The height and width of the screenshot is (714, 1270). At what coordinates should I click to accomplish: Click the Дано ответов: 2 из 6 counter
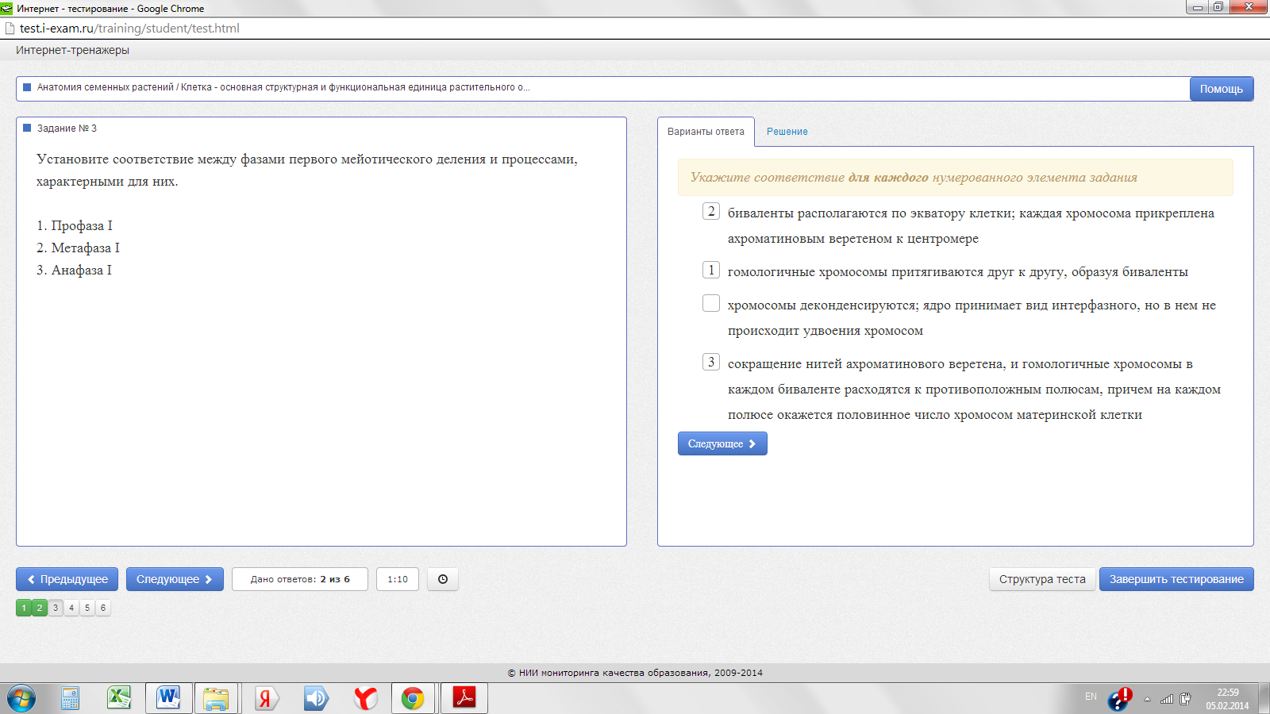tap(300, 579)
